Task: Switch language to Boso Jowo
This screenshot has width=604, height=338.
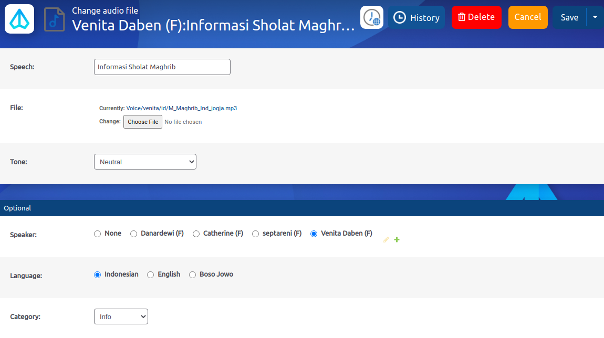Action: (193, 274)
